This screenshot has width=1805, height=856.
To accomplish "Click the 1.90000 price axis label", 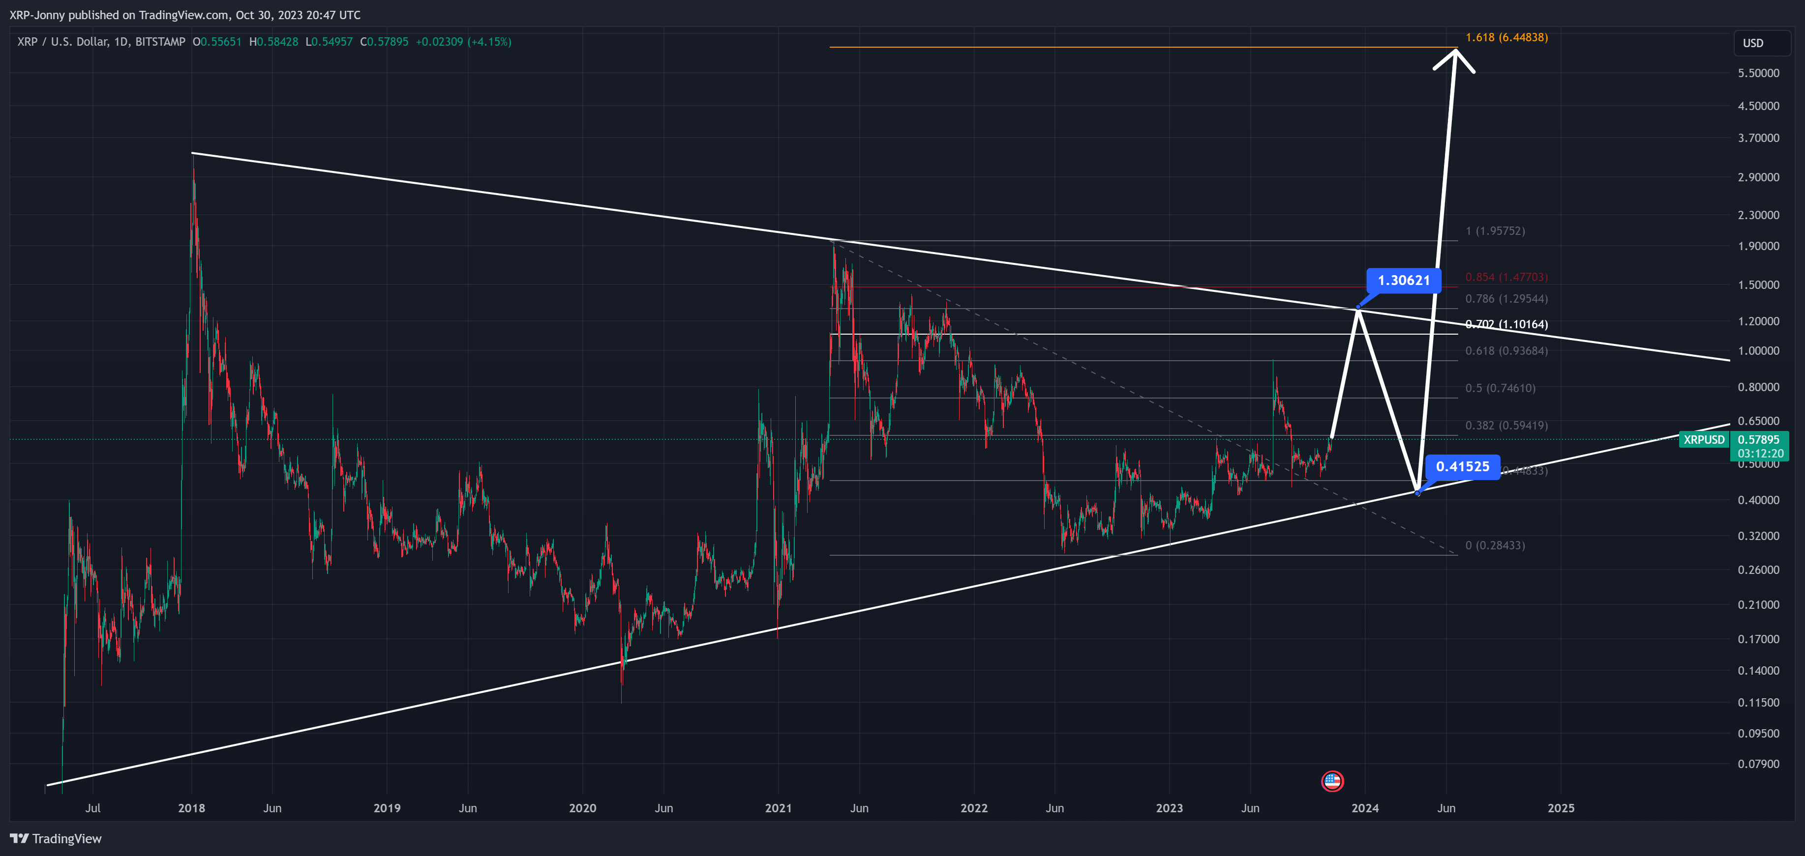I will (1758, 246).
